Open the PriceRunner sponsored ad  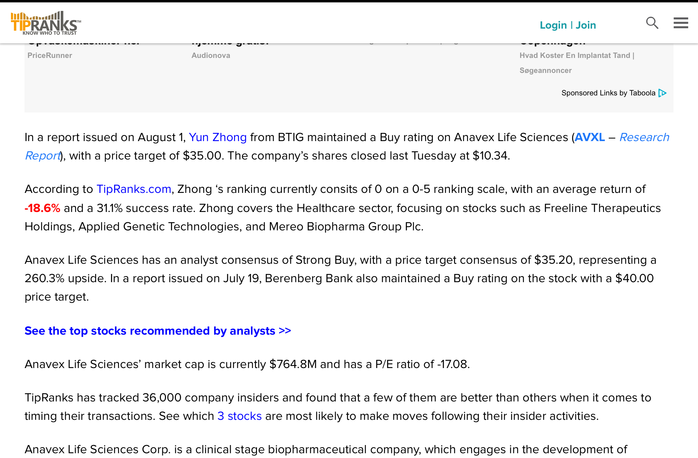tap(50, 55)
